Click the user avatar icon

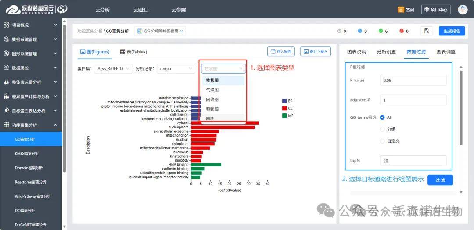pos(463,10)
